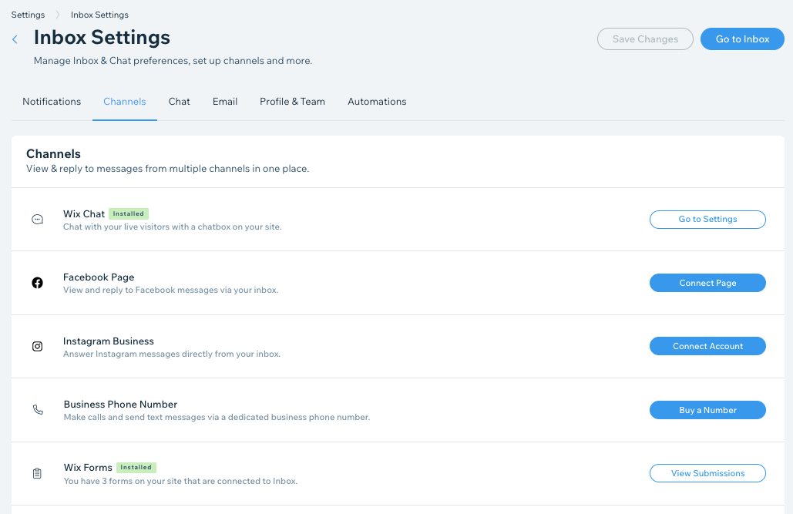
Task: Open the Settings breadcrumb link
Action: click(x=28, y=14)
